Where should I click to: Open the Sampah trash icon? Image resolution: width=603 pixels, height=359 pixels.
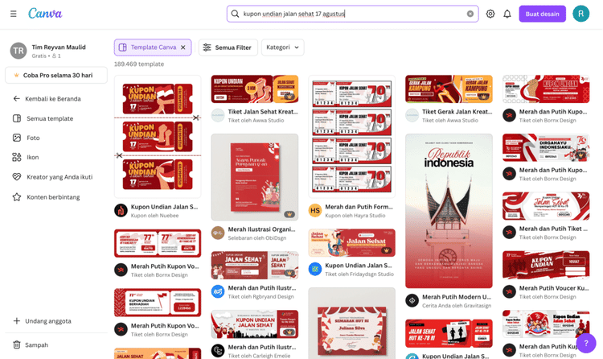[x=17, y=345]
